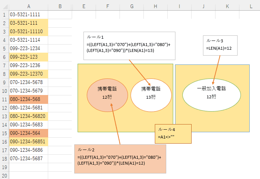Click cell with 03-5321-111
Viewport: 260px width, 179px height.
coord(29,23)
